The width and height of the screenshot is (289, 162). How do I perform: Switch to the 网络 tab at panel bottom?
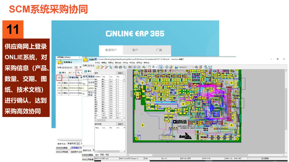102,155
